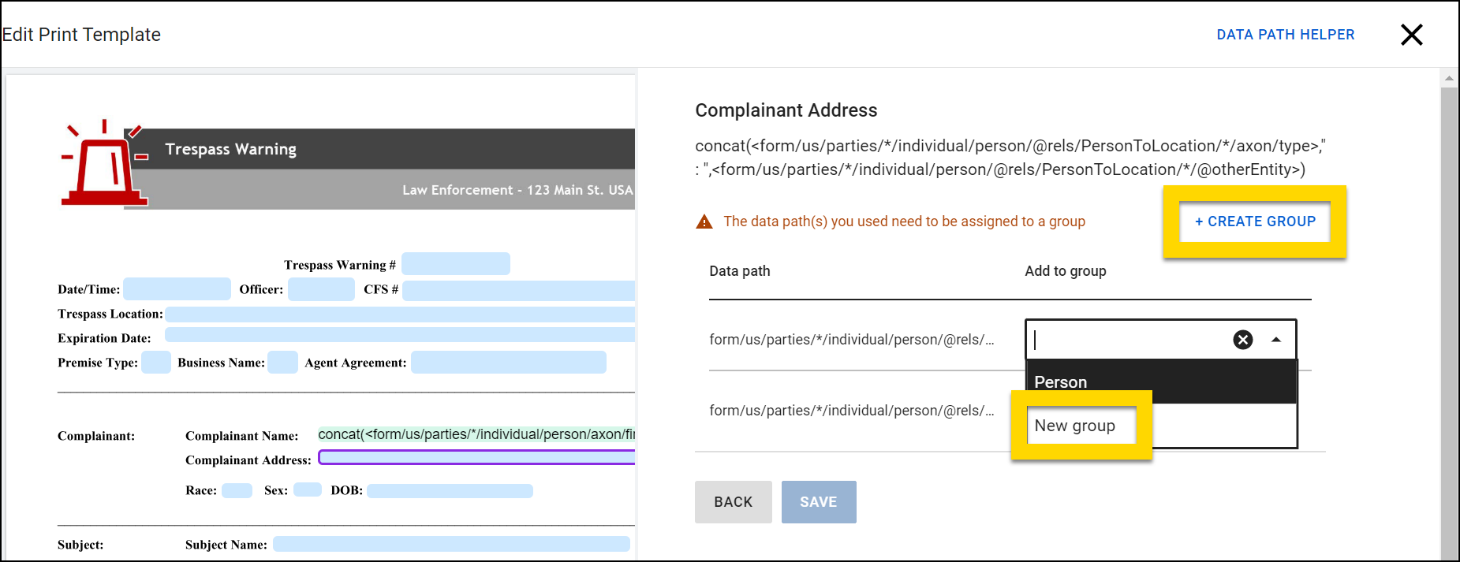Click the orange warning triangle icon
The width and height of the screenshot is (1460, 562).
point(704,222)
